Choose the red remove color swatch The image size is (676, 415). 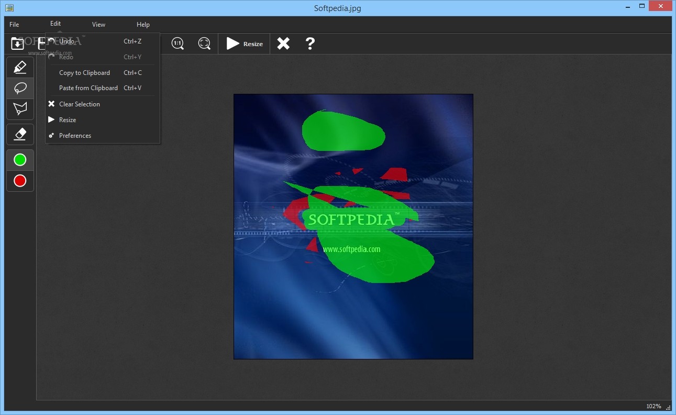tap(20, 181)
